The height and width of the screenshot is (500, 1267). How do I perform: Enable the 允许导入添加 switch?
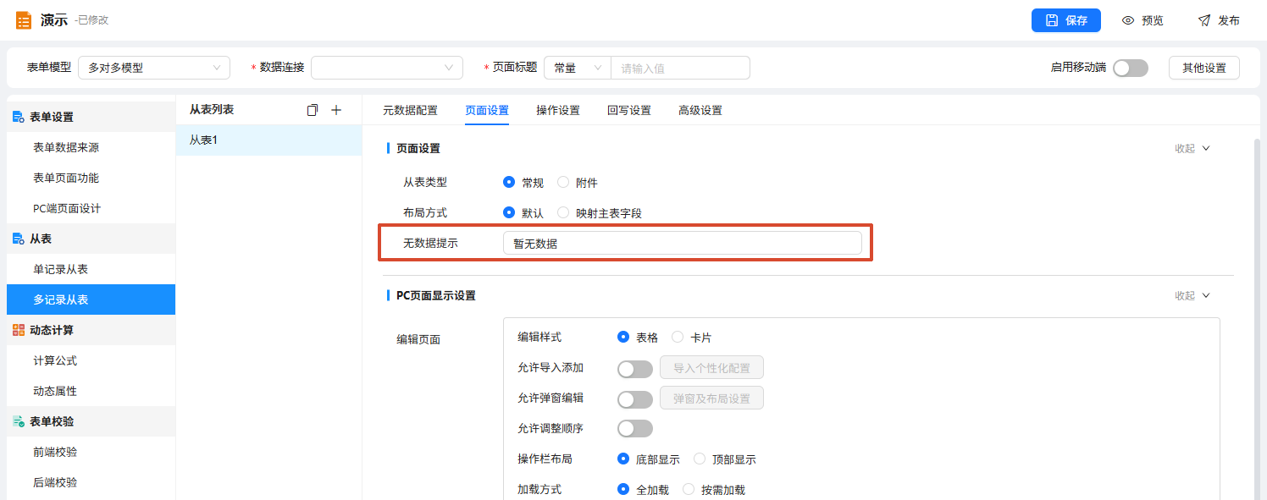635,368
